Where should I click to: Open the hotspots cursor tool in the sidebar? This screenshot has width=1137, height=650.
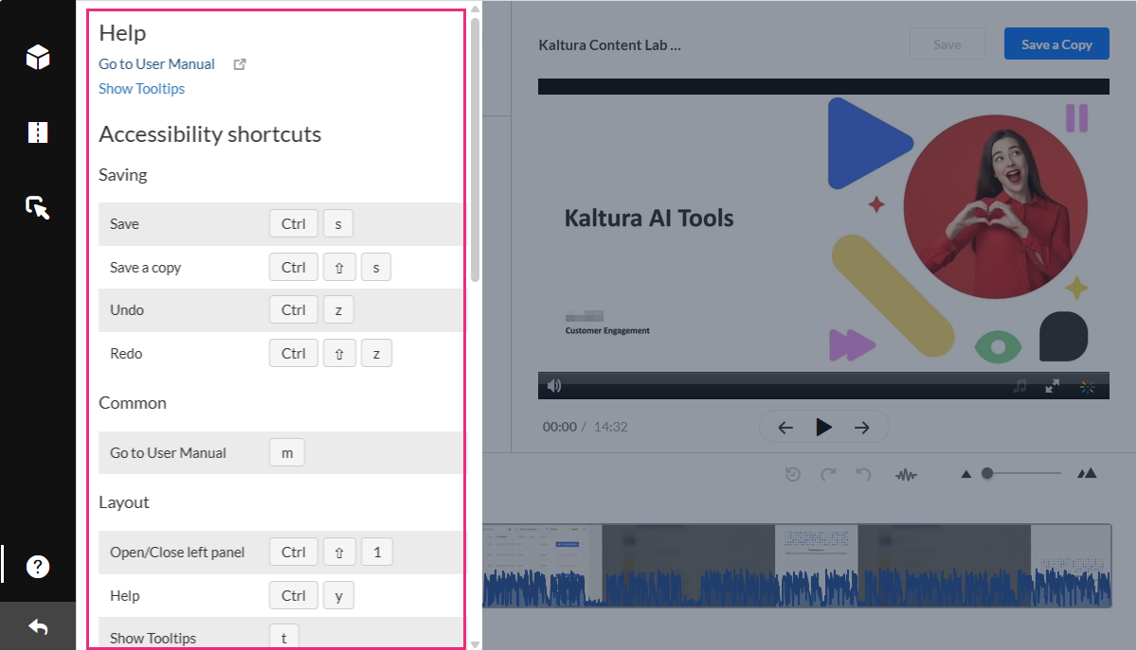[x=38, y=207]
